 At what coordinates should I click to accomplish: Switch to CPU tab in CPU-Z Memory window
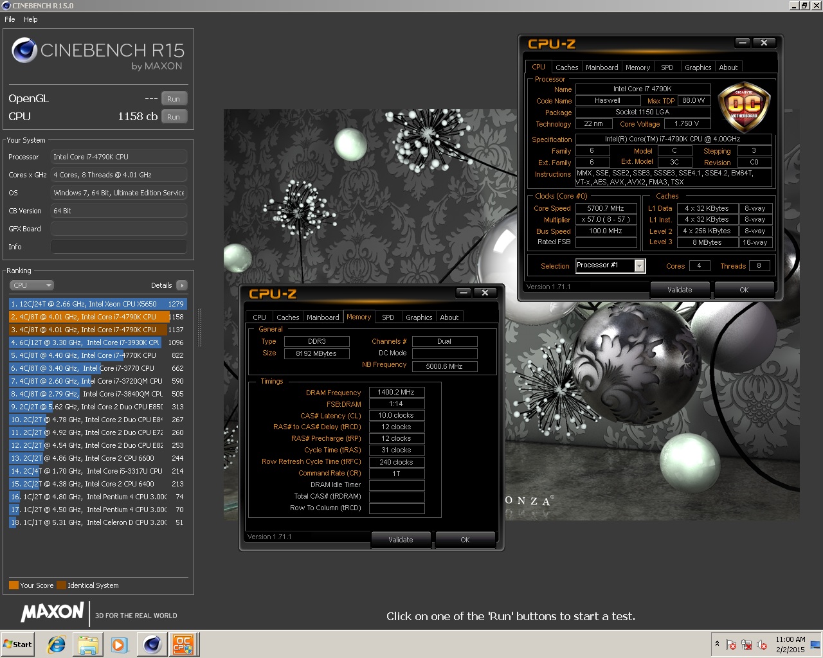(259, 317)
